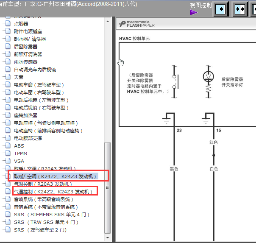Open the TPMS diagram entry
Viewport: 256px width, 243px height.
pos(20,154)
